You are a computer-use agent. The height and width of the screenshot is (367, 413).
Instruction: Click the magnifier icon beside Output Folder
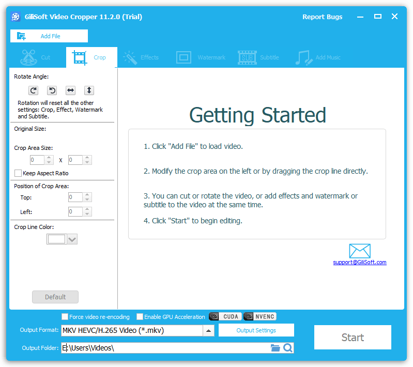pyautogui.click(x=288, y=348)
